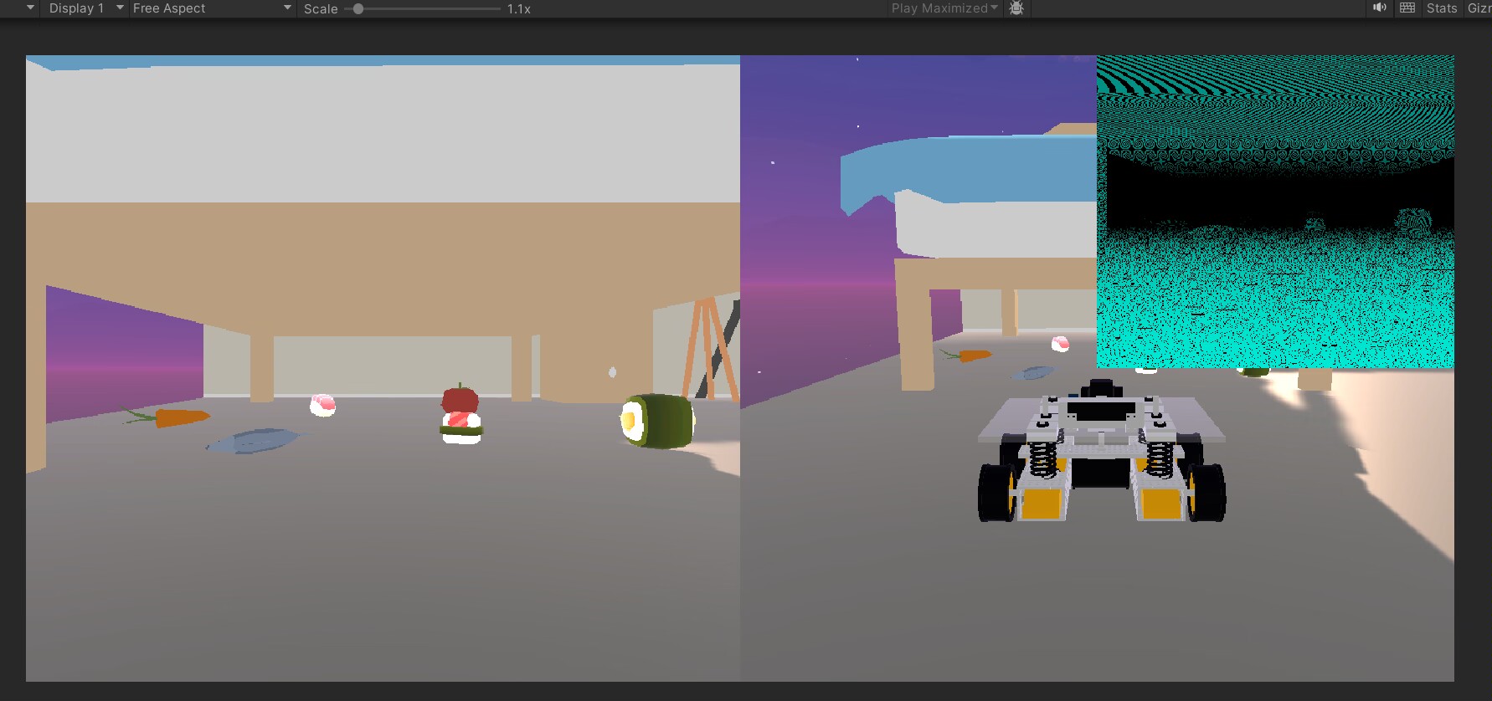Click the green maki sushi roll
The image size is (1492, 701).
tap(658, 421)
